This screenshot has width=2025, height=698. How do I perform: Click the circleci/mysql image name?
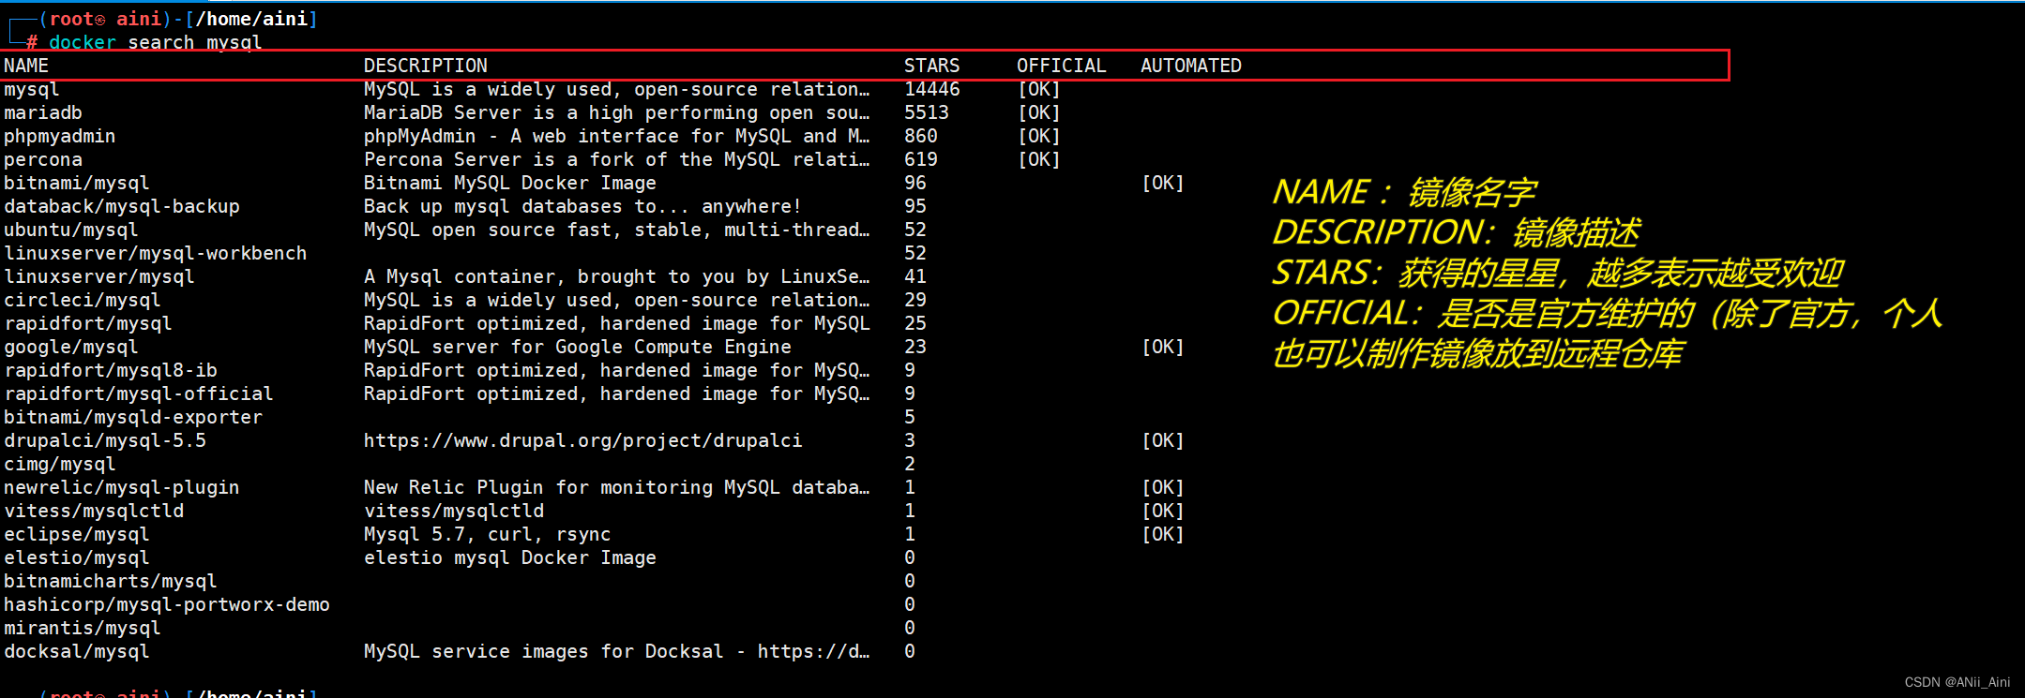83,300
